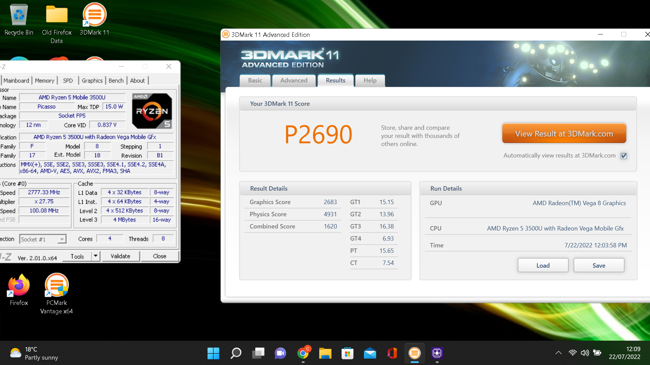Switch to the Basic tab in 3DMark

[x=255, y=80]
